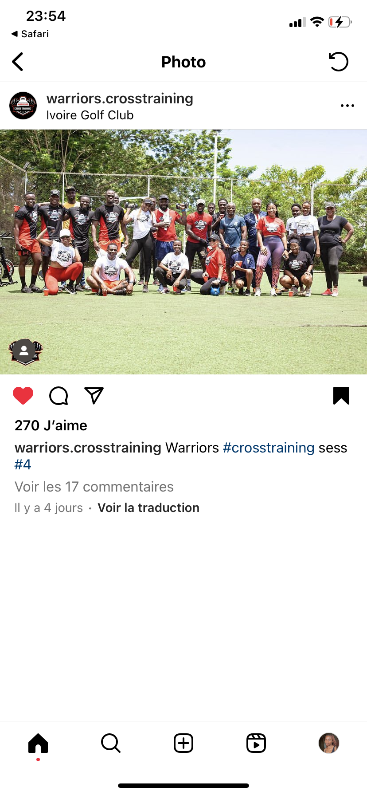Open warriors.crosstraining username in header
Image resolution: width=367 pixels, height=795 pixels.
point(120,98)
